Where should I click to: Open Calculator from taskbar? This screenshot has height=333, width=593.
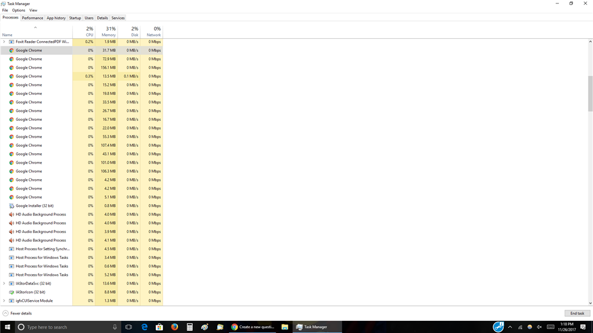189,327
